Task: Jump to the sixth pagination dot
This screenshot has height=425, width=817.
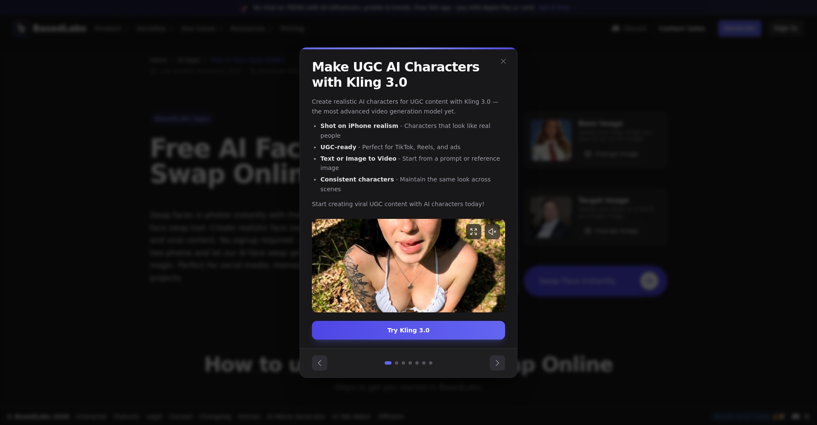Action: (424, 363)
